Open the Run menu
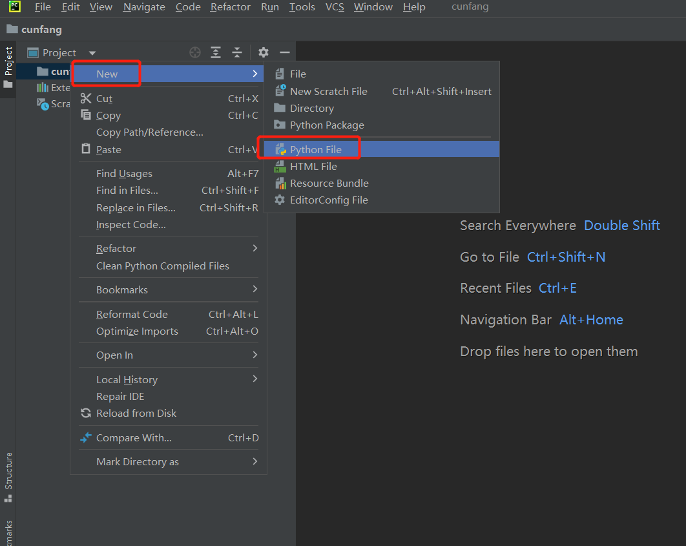This screenshot has width=686, height=546. click(270, 7)
